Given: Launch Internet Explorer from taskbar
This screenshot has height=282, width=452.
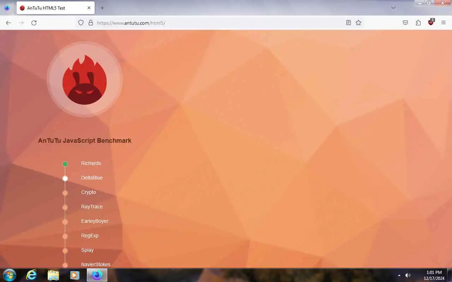Looking at the screenshot, I should 31,275.
